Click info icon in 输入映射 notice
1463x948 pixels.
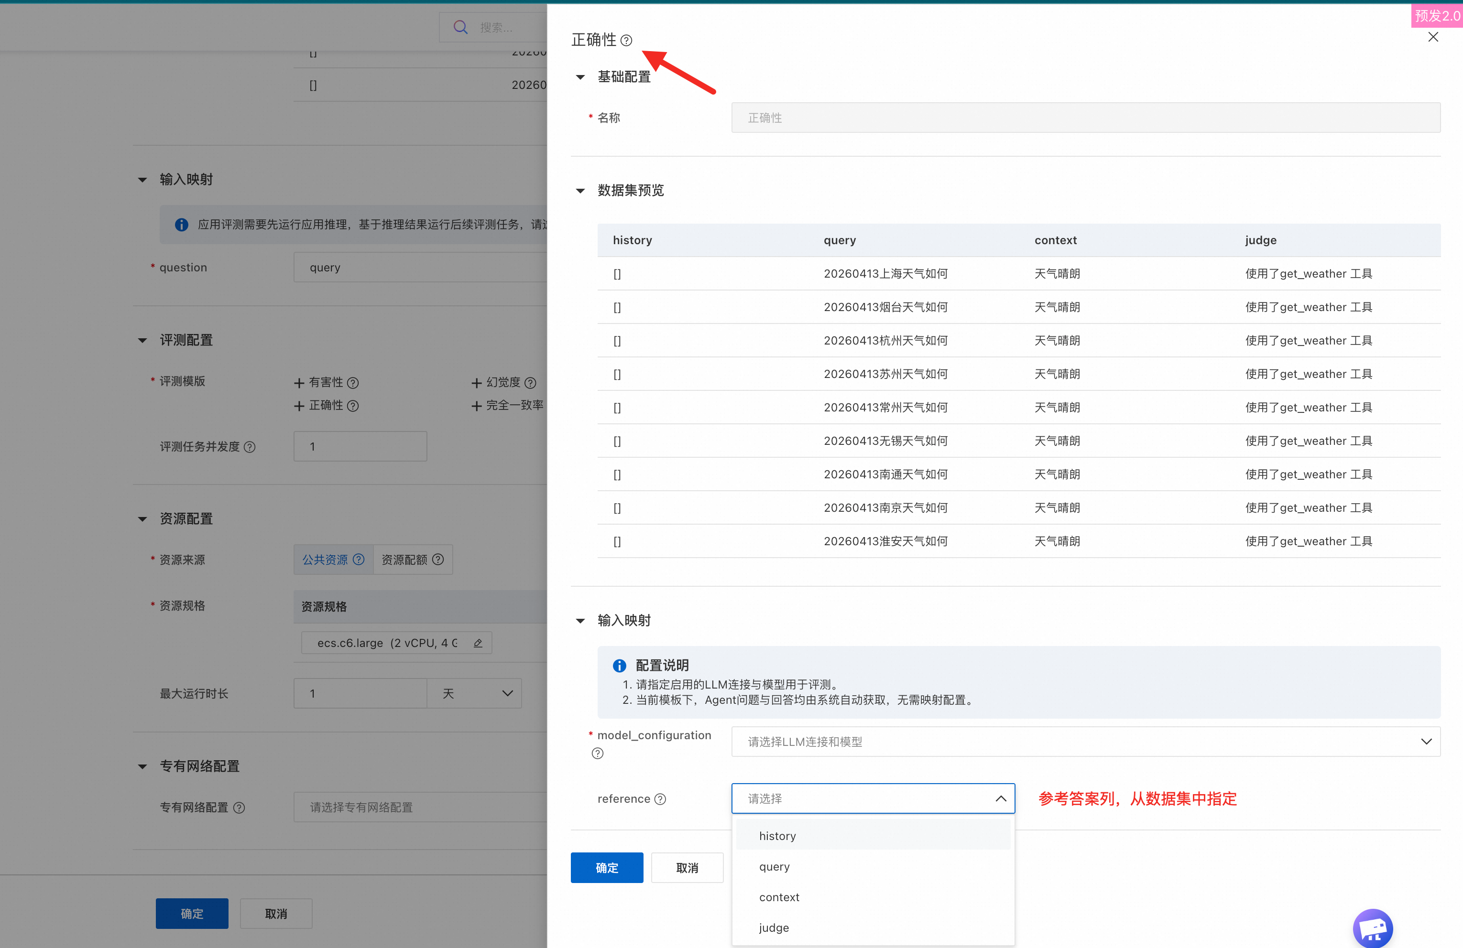point(181,225)
